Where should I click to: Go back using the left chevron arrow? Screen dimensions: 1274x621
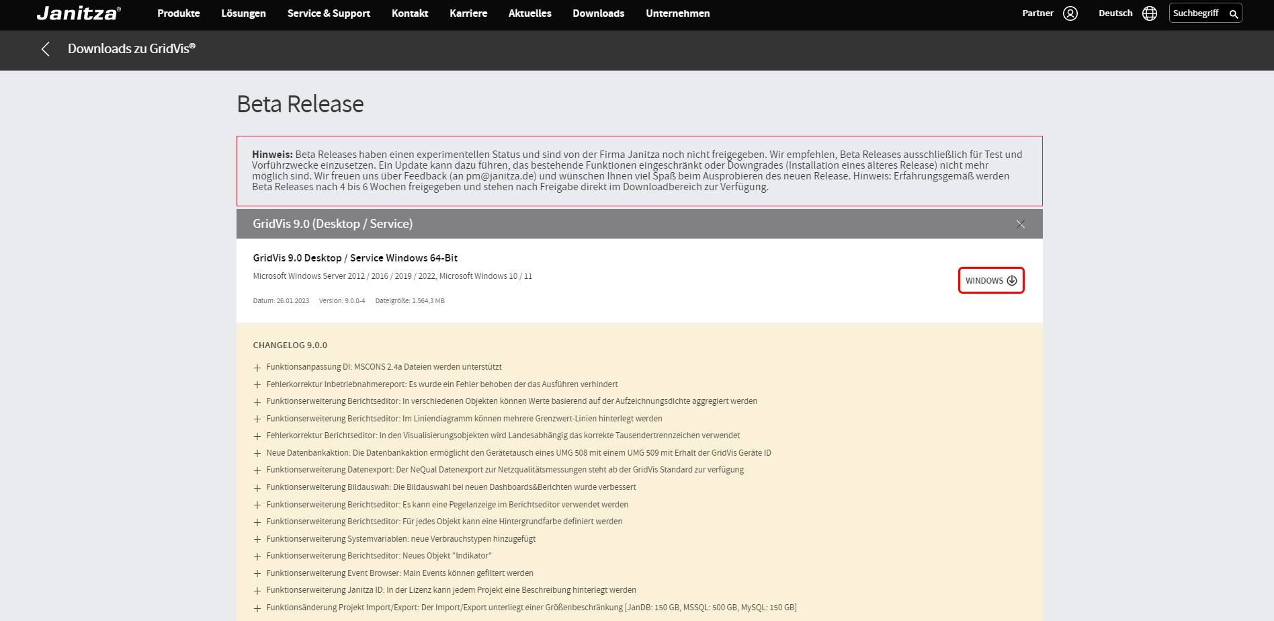pyautogui.click(x=46, y=49)
